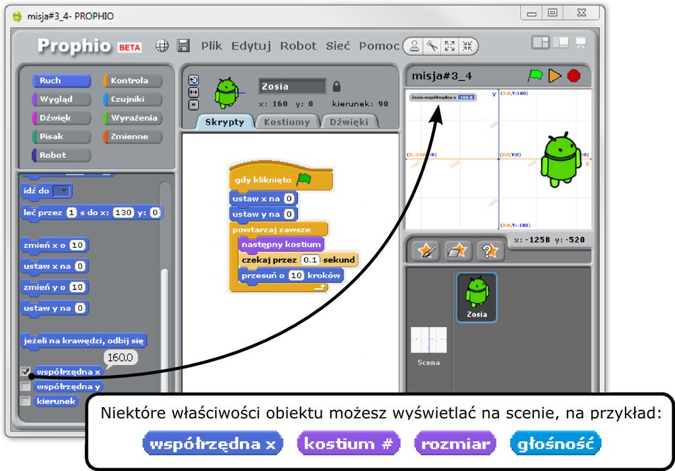
Task: Click the red stop button
Action: 573,76
